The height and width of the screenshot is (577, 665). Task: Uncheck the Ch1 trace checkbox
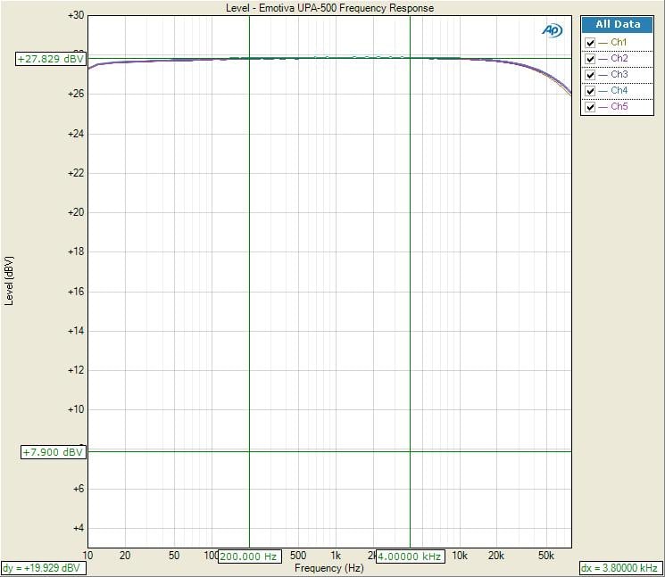(x=589, y=43)
